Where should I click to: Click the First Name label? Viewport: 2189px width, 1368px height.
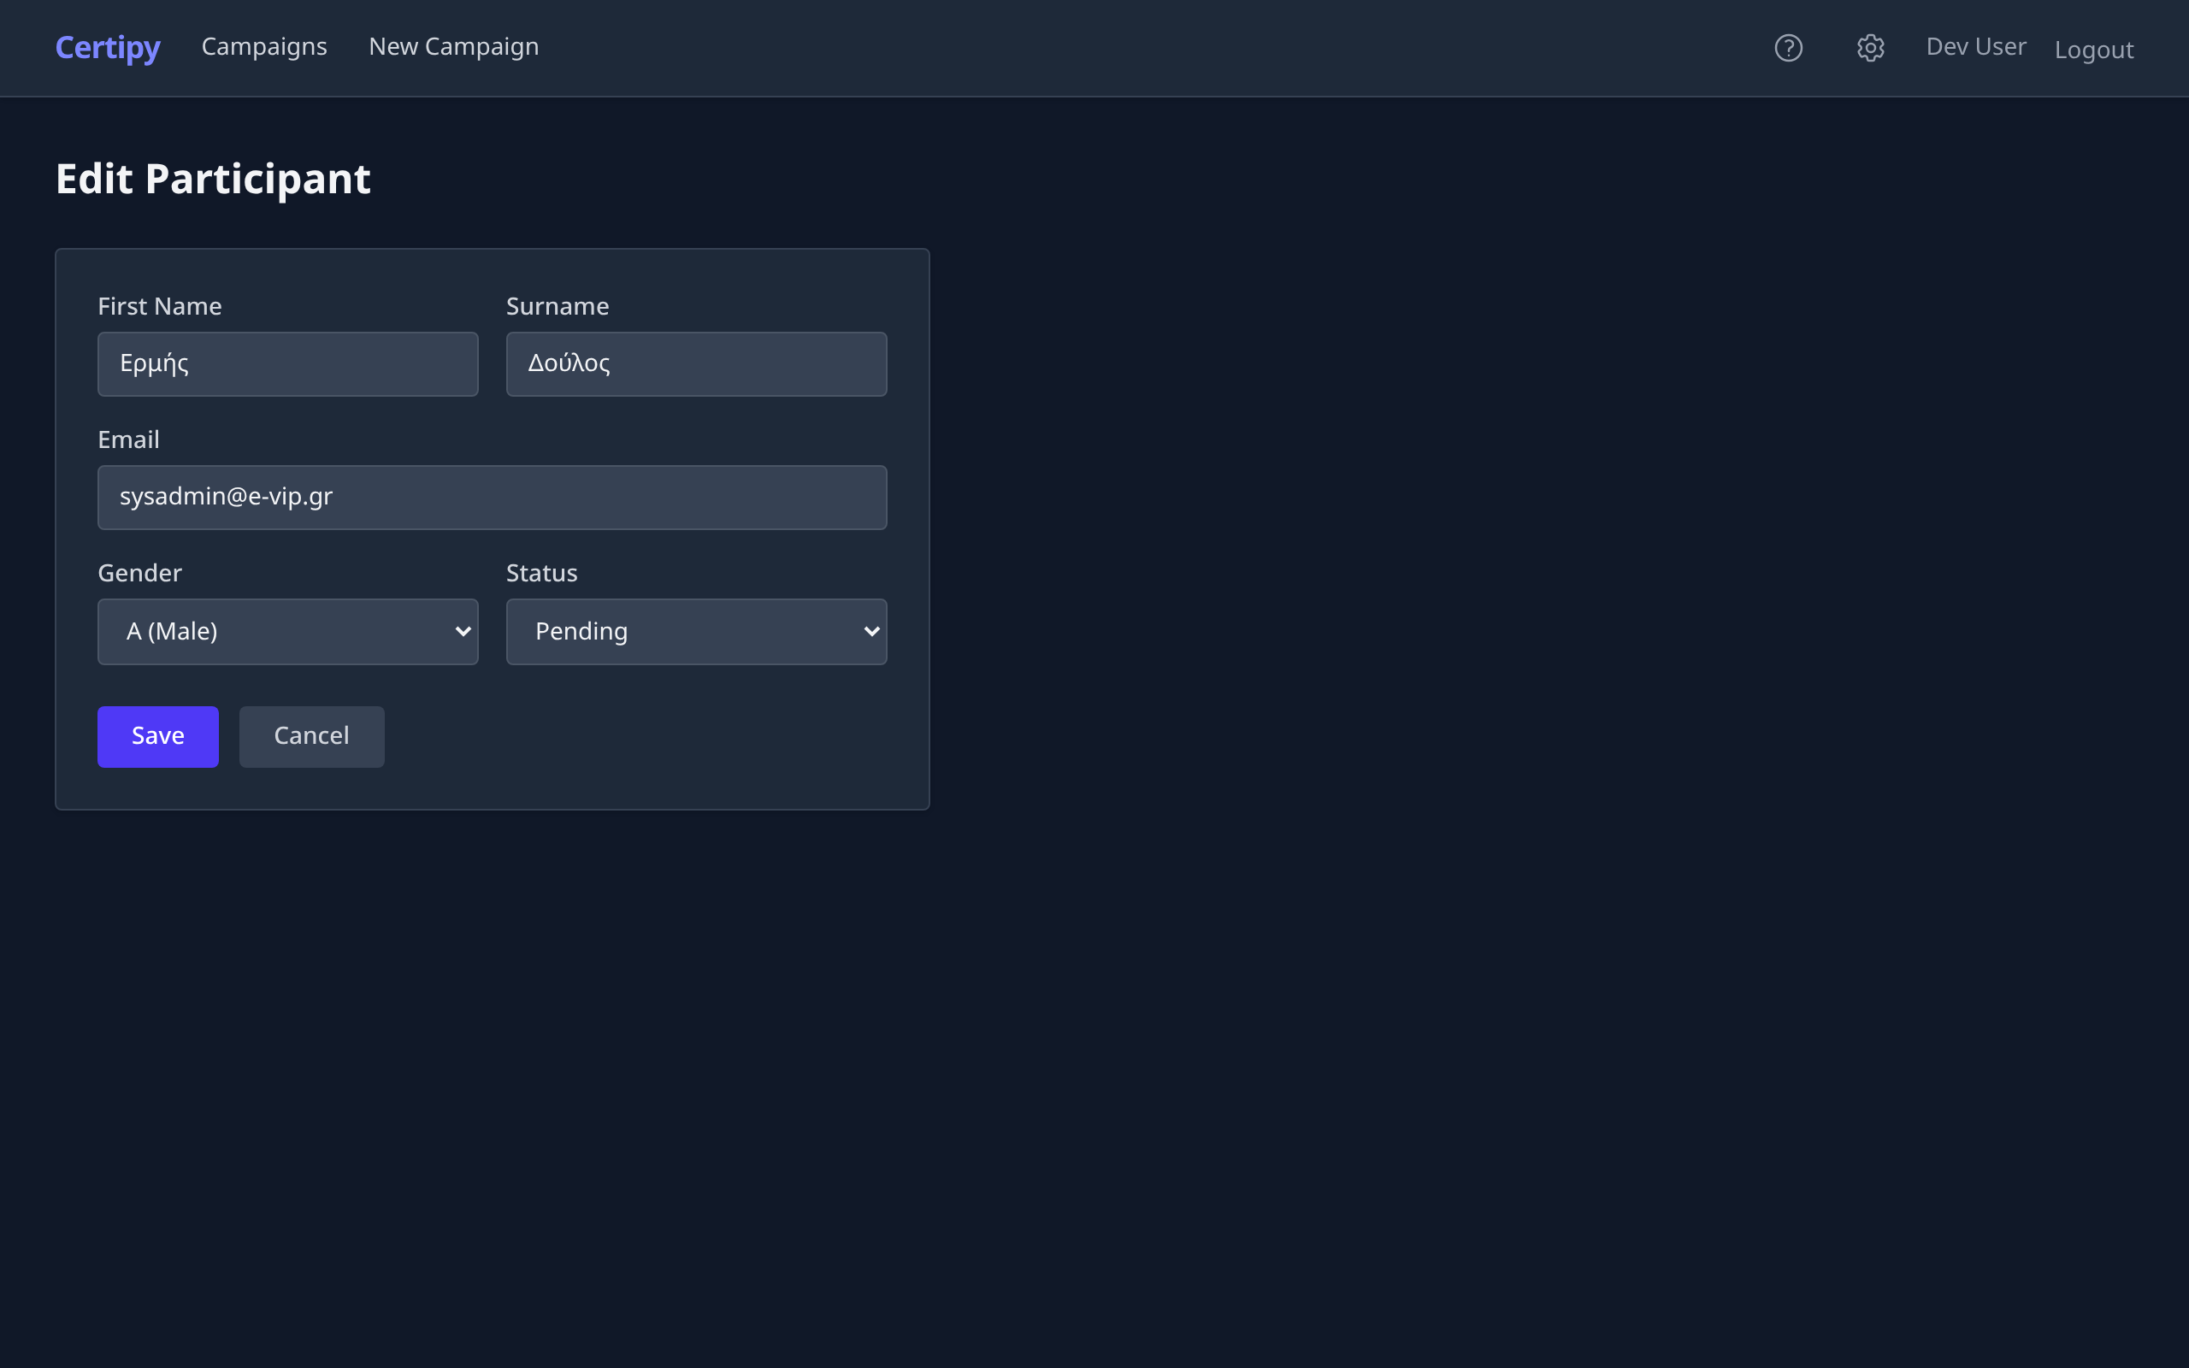pyautogui.click(x=159, y=307)
